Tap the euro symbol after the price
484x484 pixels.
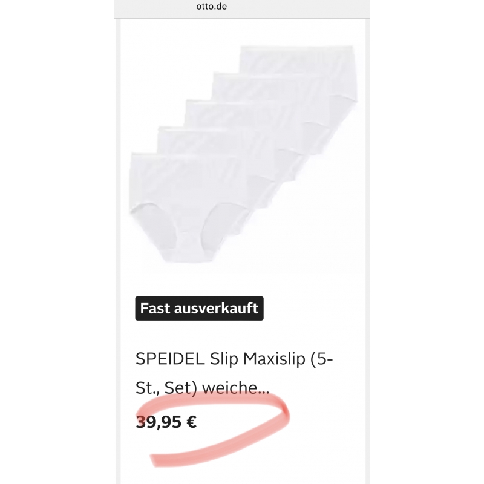click(x=191, y=421)
